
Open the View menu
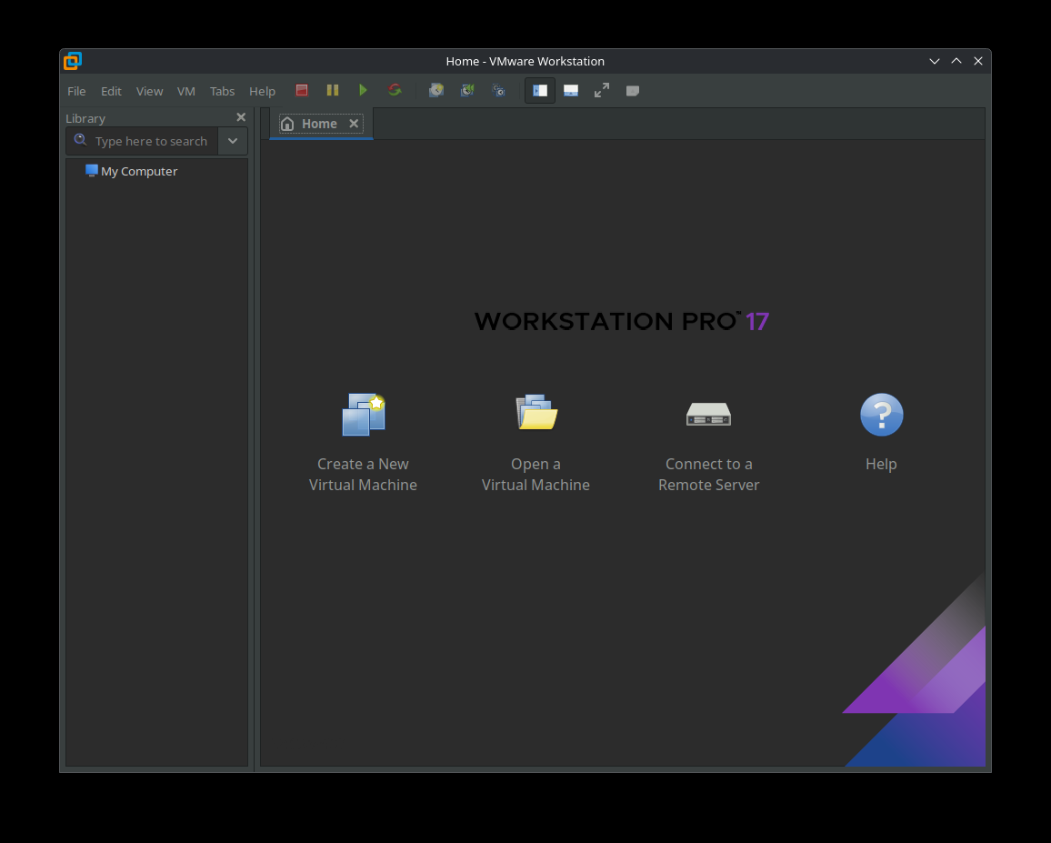click(149, 91)
